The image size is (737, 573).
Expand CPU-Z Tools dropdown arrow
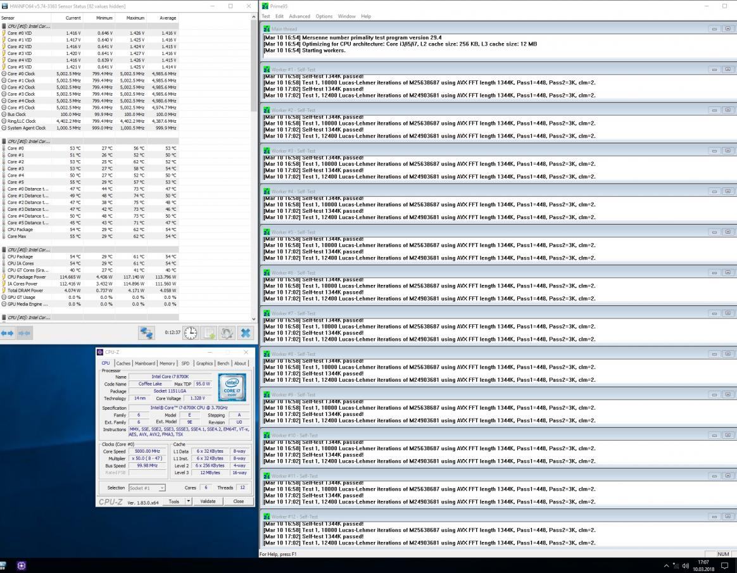[188, 501]
